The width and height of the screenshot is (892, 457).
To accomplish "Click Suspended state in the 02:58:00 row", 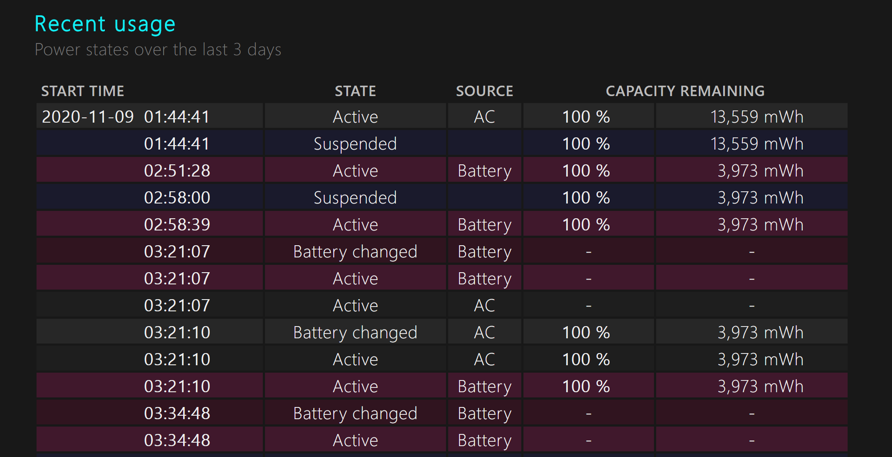I will point(355,198).
